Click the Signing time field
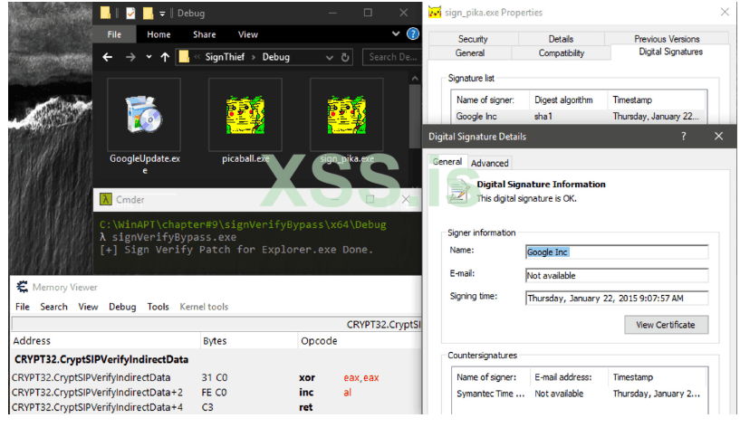 (x=617, y=298)
